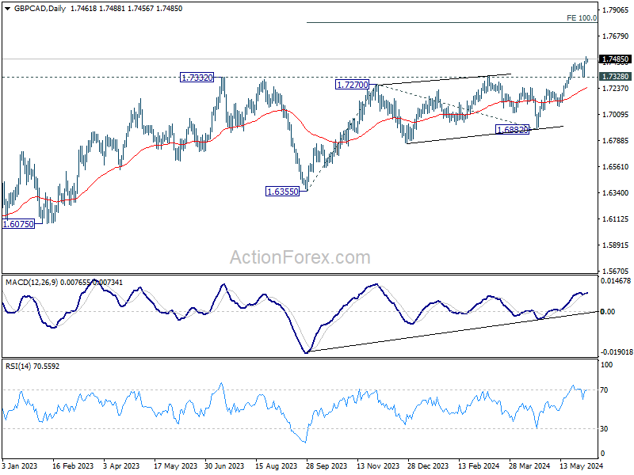Click the 3 Jan 2023 date axis label
634x475 pixels.
click(x=19, y=465)
